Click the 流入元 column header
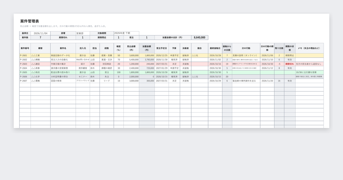Screen dimensions: 343x180 coord(83,48)
